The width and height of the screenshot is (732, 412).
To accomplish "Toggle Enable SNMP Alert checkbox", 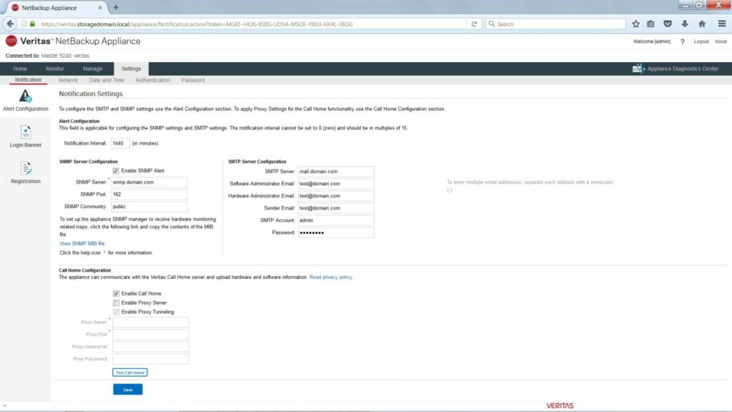I will point(116,171).
